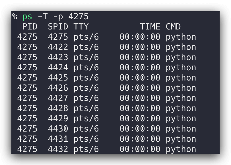Click the SPID value 4430
The height and width of the screenshot is (165, 231).
pos(58,129)
